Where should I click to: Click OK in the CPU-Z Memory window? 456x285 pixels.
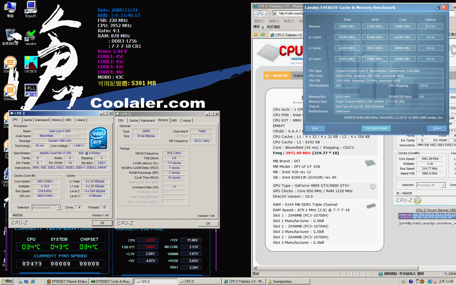coord(208,224)
